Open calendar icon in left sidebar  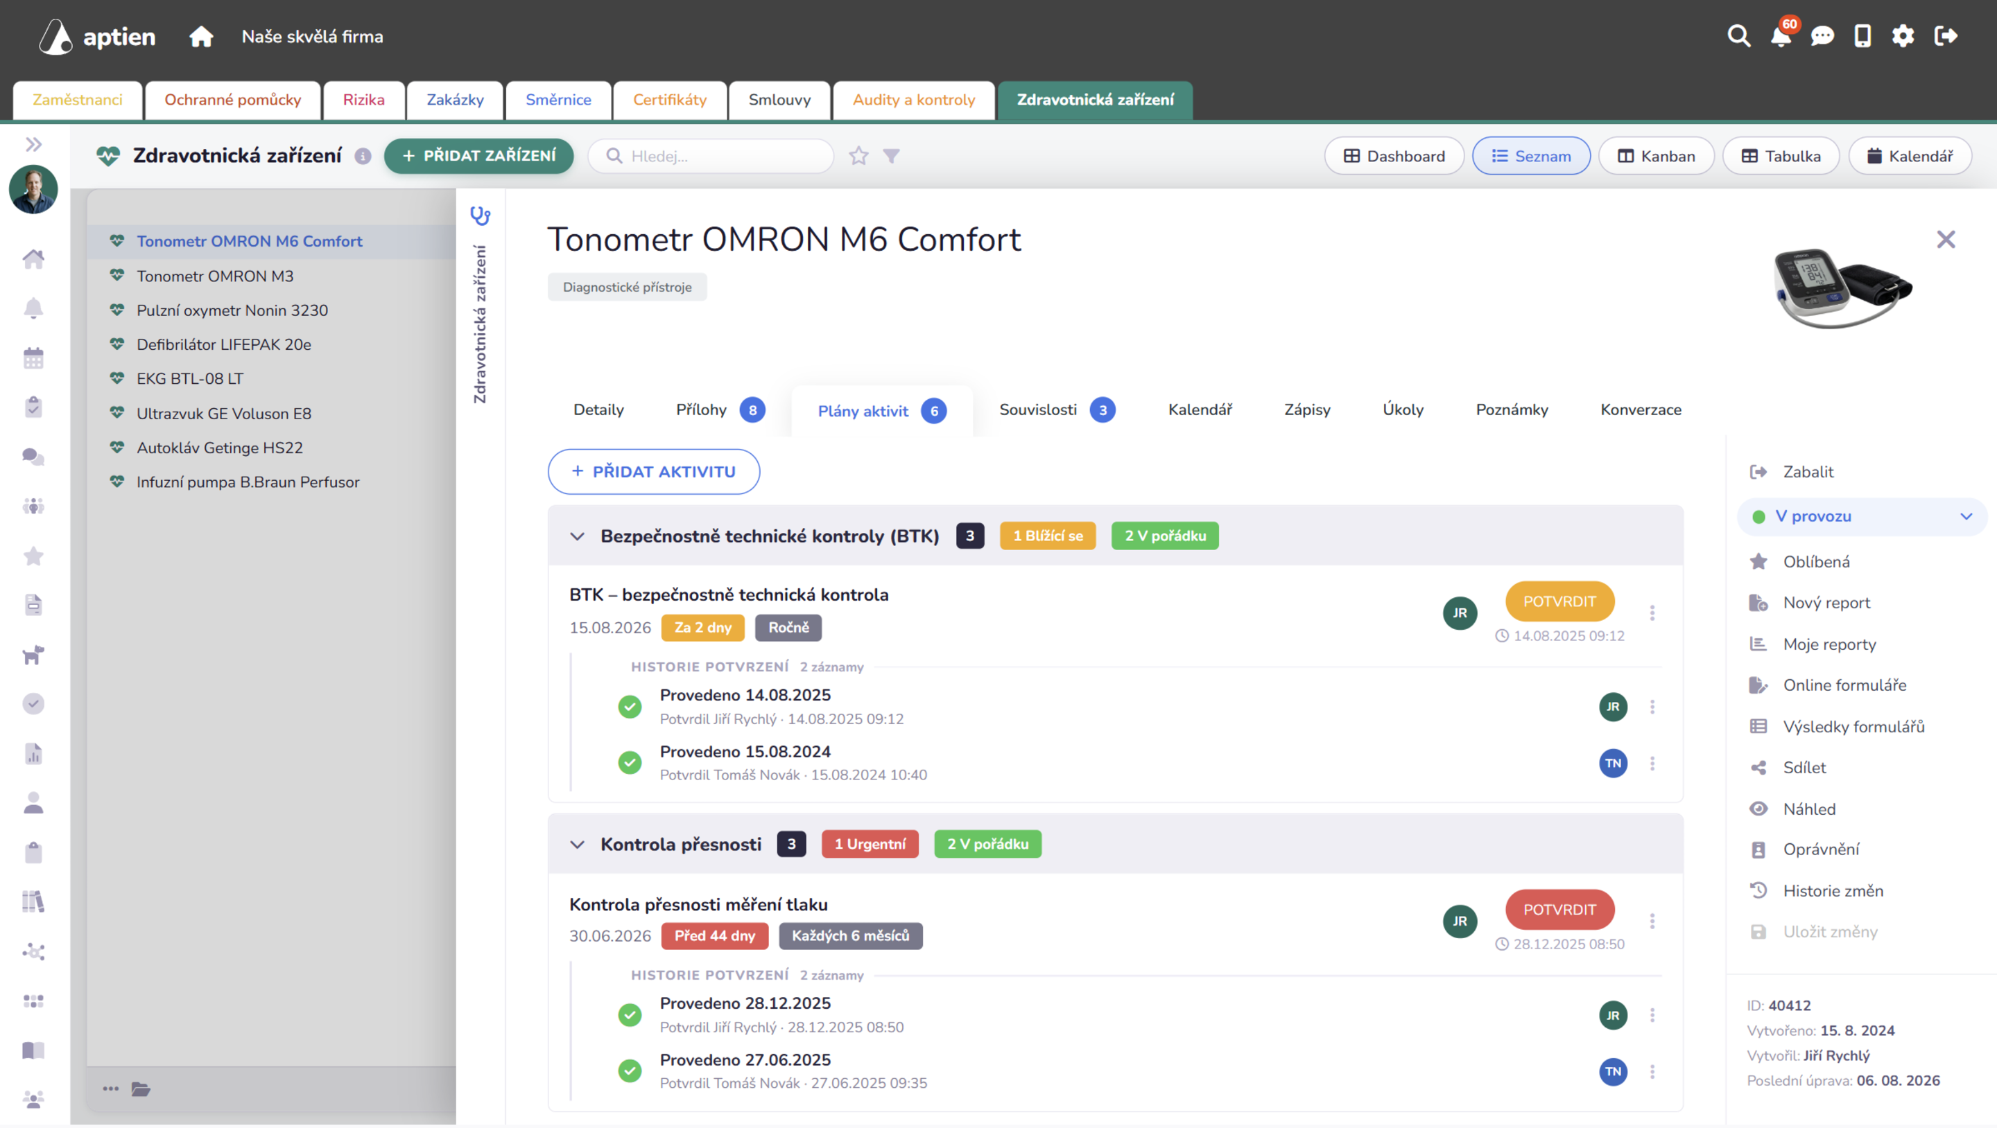(x=33, y=358)
